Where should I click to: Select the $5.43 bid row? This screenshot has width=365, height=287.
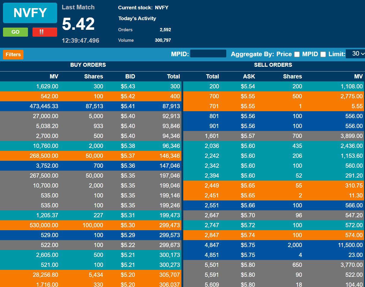(x=91, y=86)
